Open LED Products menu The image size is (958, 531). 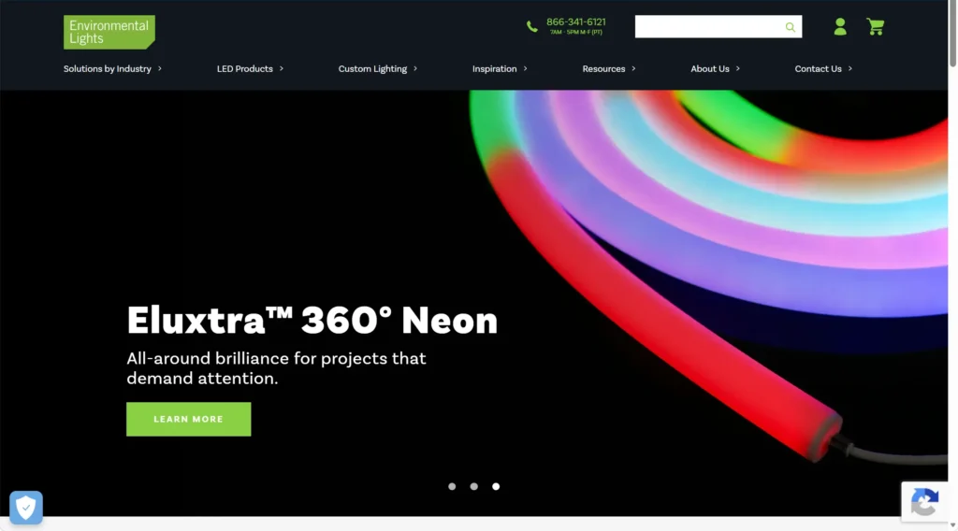(x=245, y=69)
